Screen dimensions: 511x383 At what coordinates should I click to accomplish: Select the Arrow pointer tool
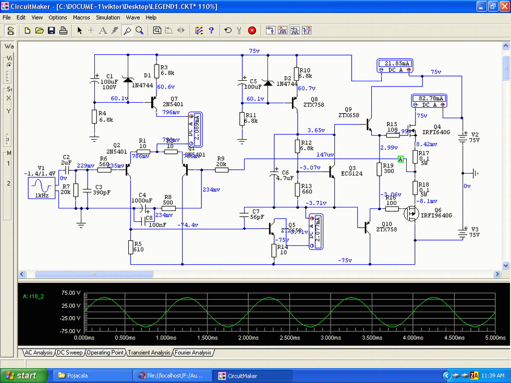[x=79, y=31]
